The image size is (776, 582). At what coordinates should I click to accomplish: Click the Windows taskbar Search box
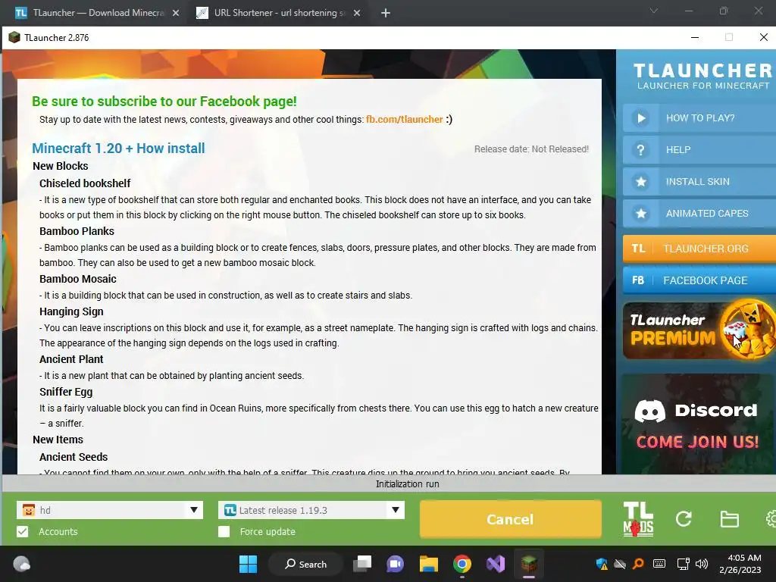pos(305,564)
